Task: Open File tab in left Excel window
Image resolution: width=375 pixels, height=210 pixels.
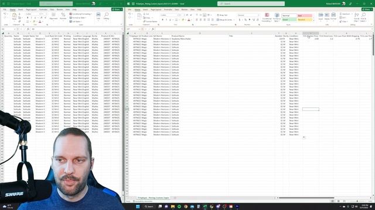Action: point(5,9)
